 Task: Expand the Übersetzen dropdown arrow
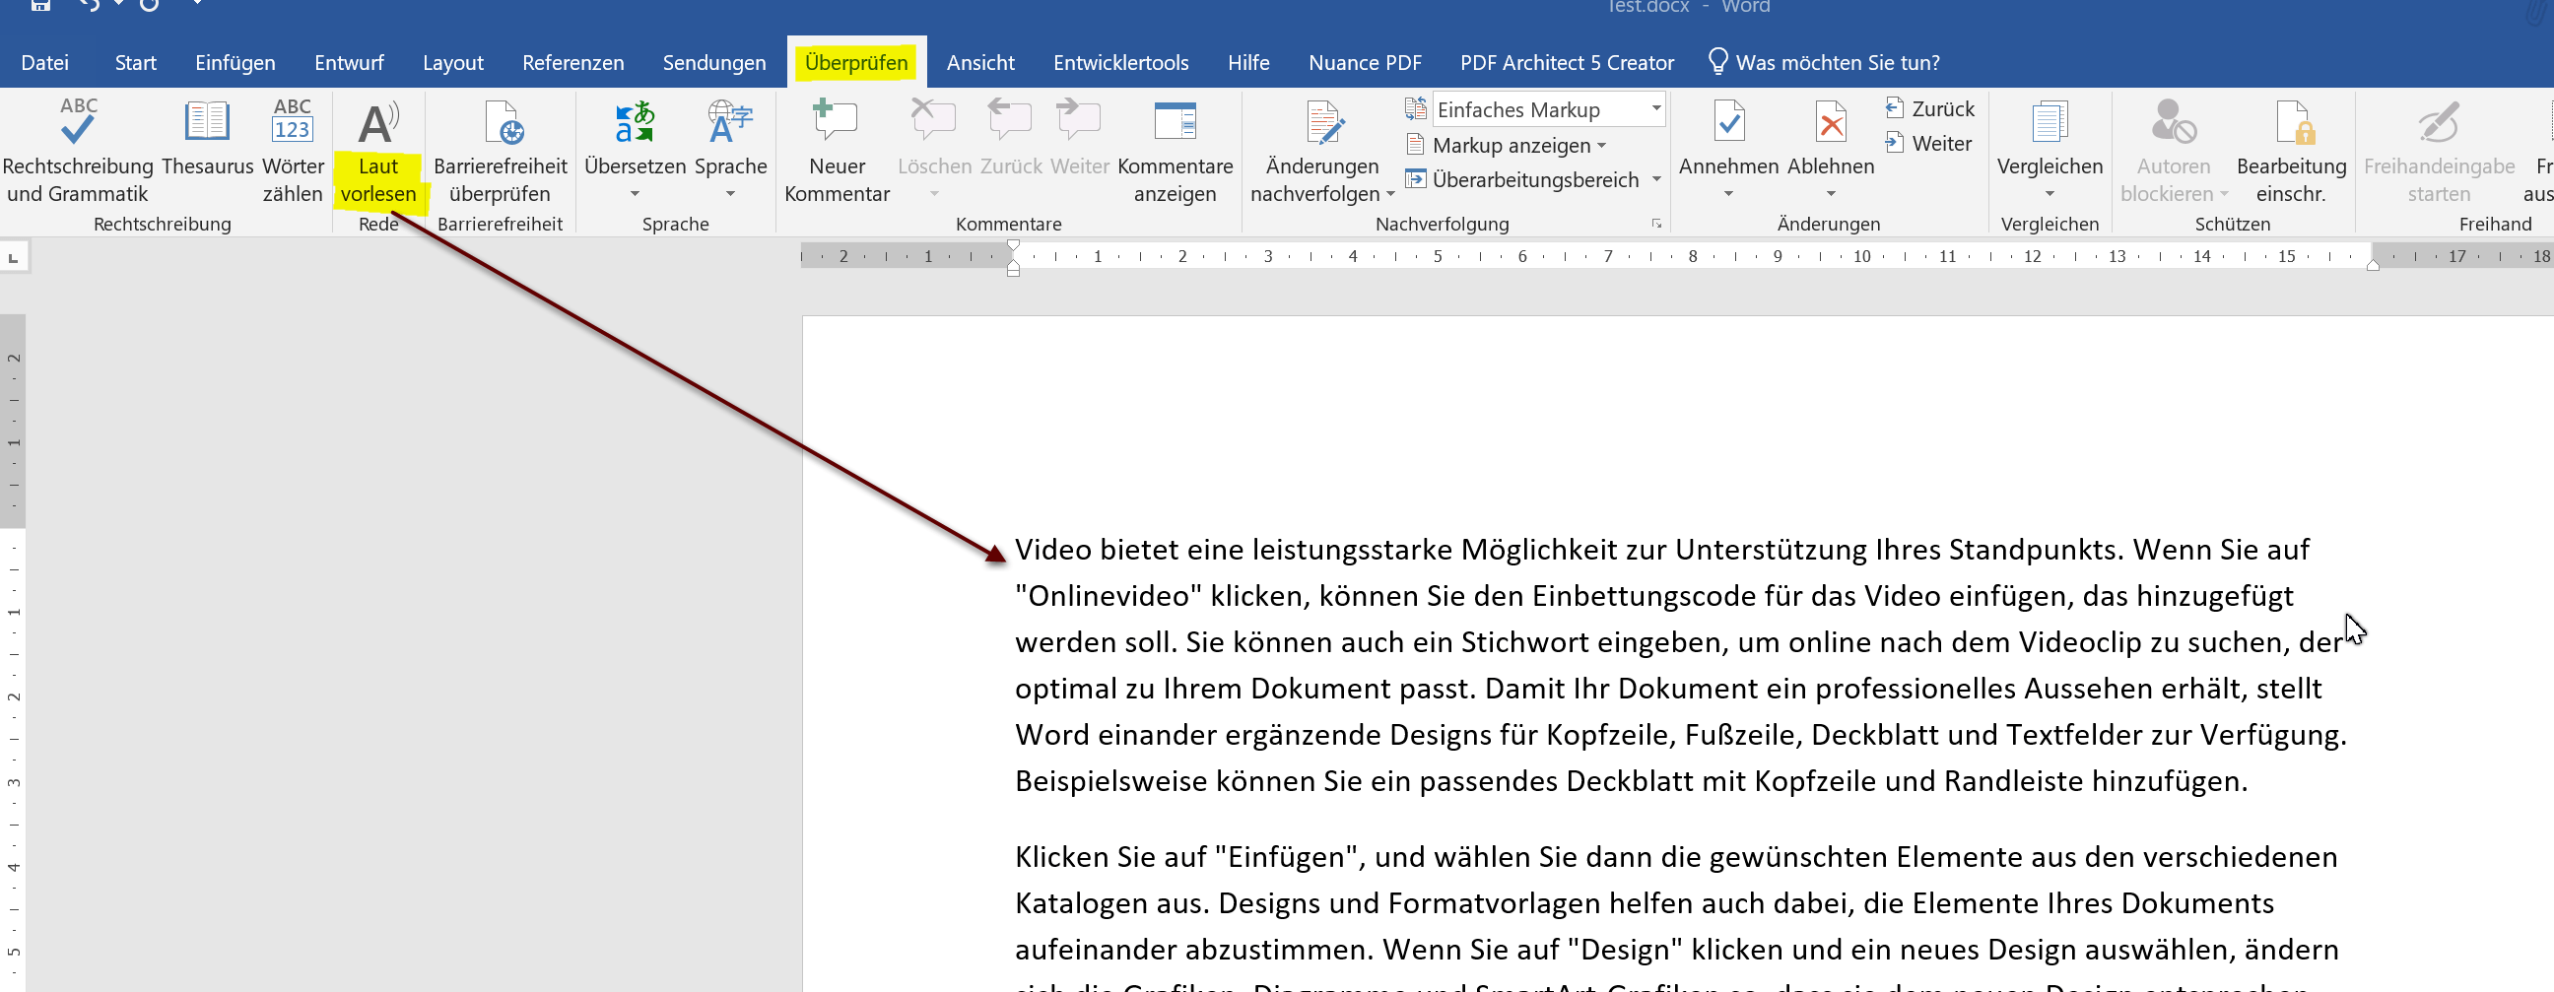pos(635,193)
